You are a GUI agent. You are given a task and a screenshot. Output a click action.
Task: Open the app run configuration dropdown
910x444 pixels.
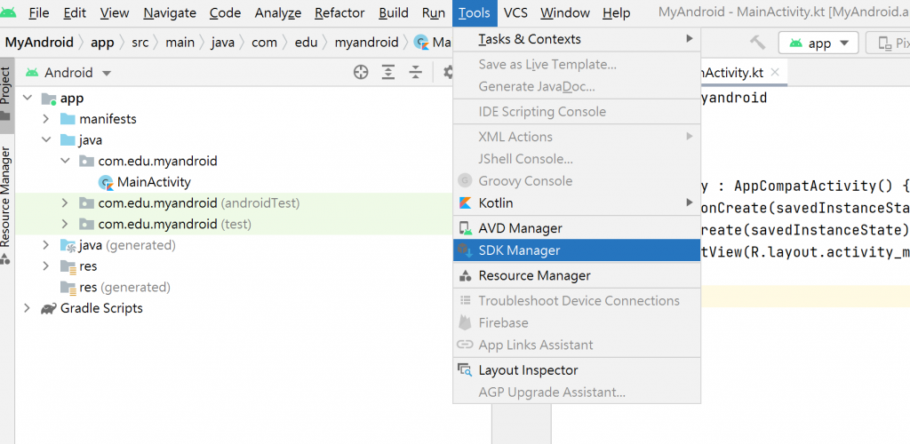pos(818,43)
